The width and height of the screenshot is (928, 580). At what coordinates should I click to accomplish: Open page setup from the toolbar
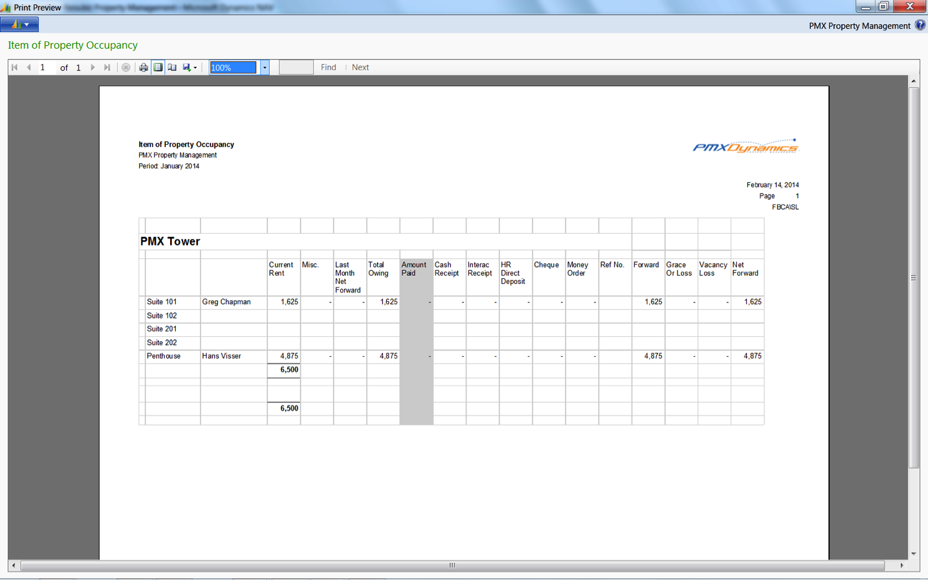173,67
